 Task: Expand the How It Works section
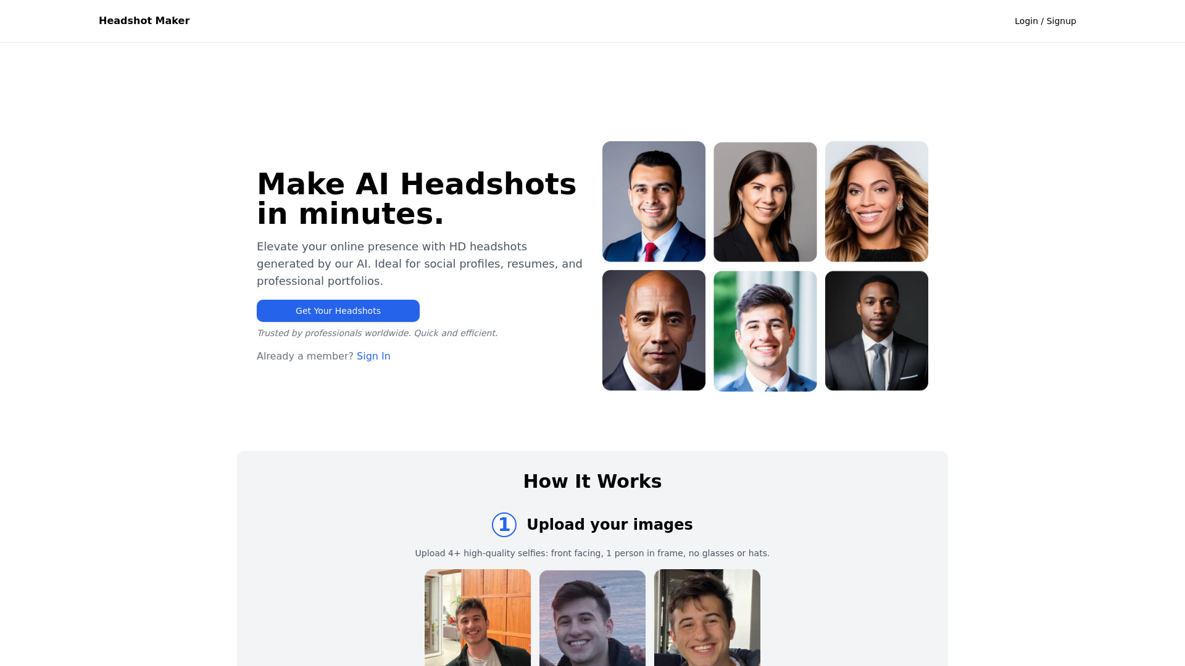coord(592,482)
